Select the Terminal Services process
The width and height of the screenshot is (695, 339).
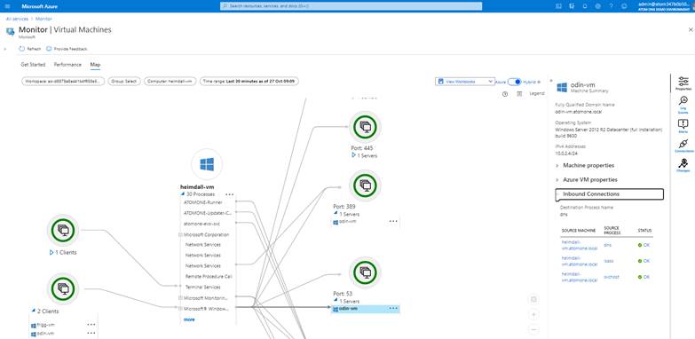coord(203,288)
